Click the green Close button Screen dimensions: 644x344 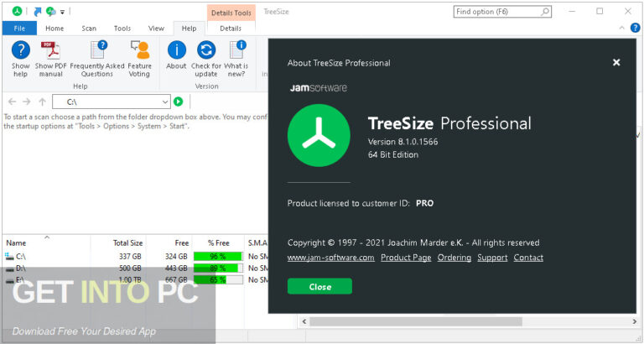point(319,286)
